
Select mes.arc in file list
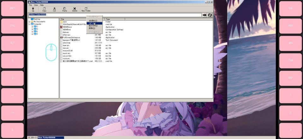pos(66,48)
